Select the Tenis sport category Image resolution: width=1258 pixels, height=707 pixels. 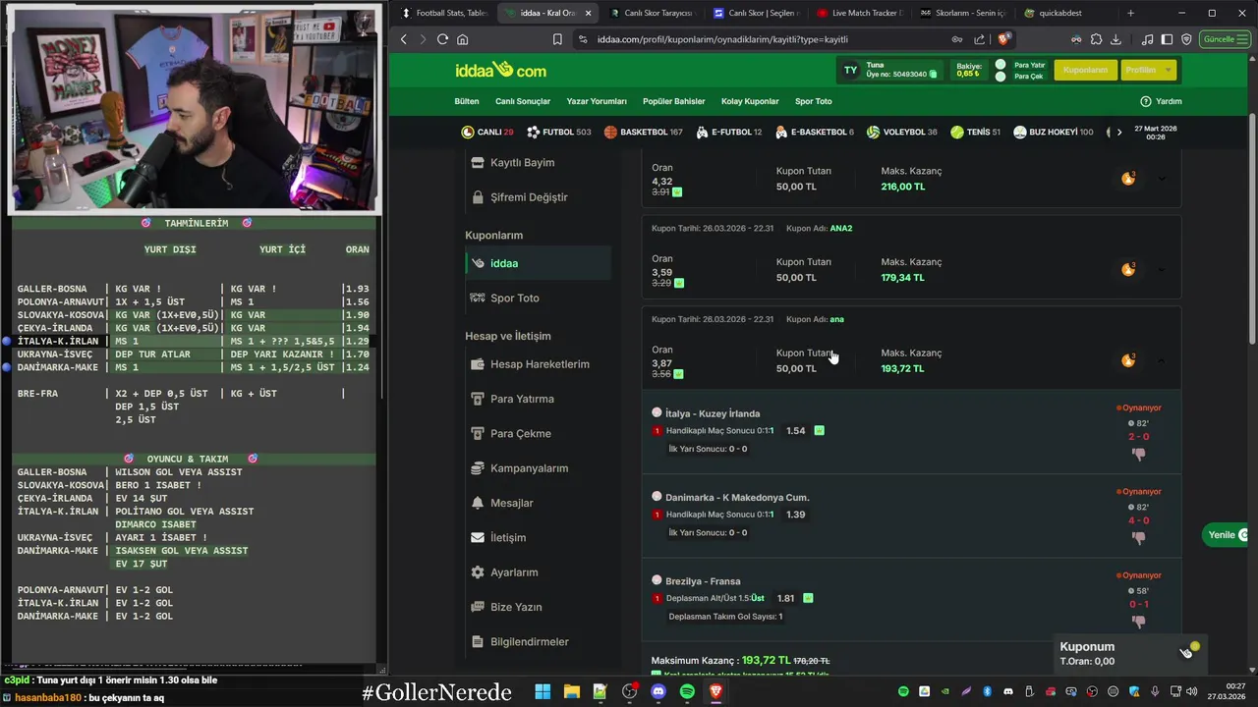click(x=975, y=132)
